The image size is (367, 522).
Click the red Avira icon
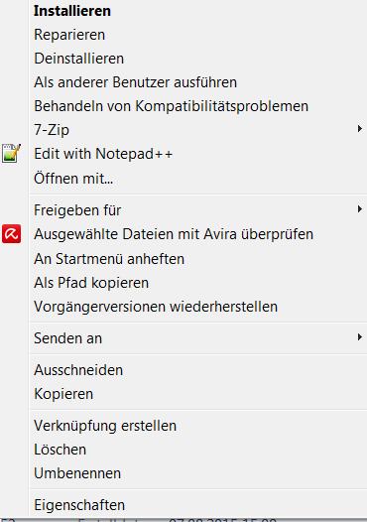click(x=11, y=233)
